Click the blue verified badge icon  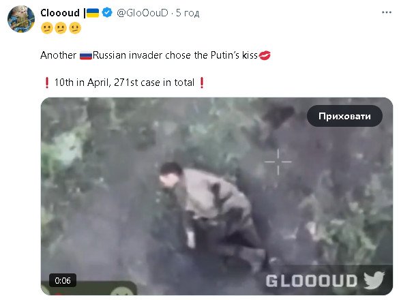tap(107, 12)
